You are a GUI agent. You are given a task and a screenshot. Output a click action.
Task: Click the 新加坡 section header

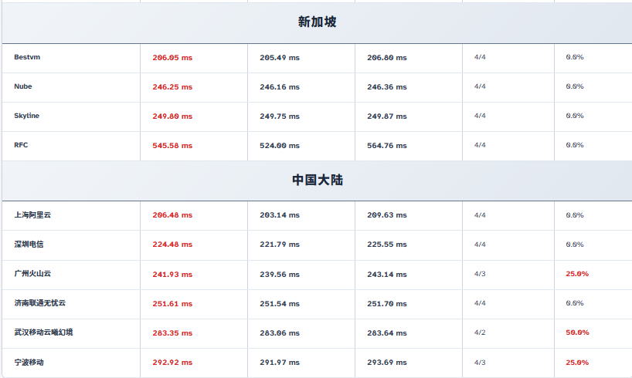tap(317, 22)
